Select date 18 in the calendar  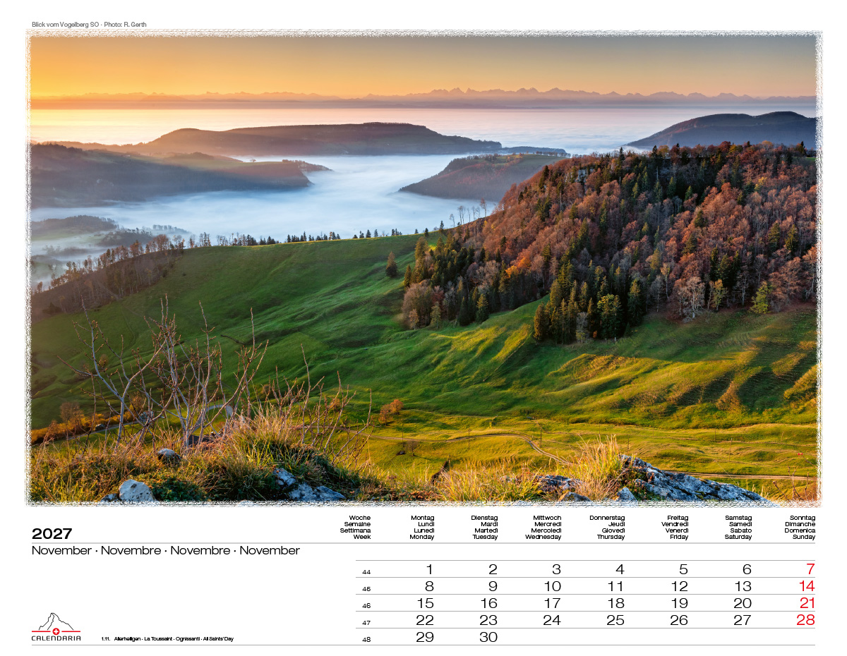(616, 603)
